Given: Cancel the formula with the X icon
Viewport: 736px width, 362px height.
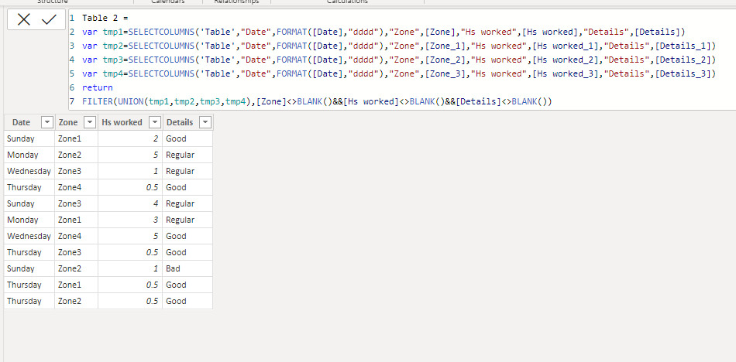Looking at the screenshot, I should tap(23, 19).
